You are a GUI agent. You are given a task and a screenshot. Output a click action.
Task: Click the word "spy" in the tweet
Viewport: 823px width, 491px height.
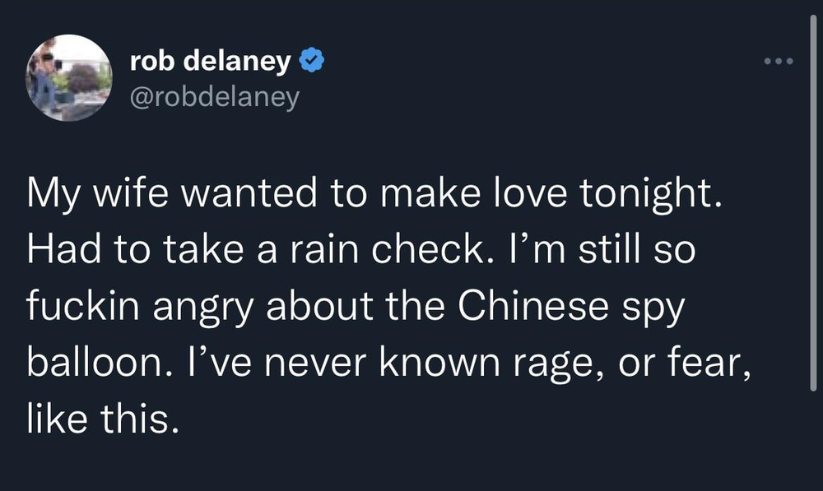[x=658, y=309]
